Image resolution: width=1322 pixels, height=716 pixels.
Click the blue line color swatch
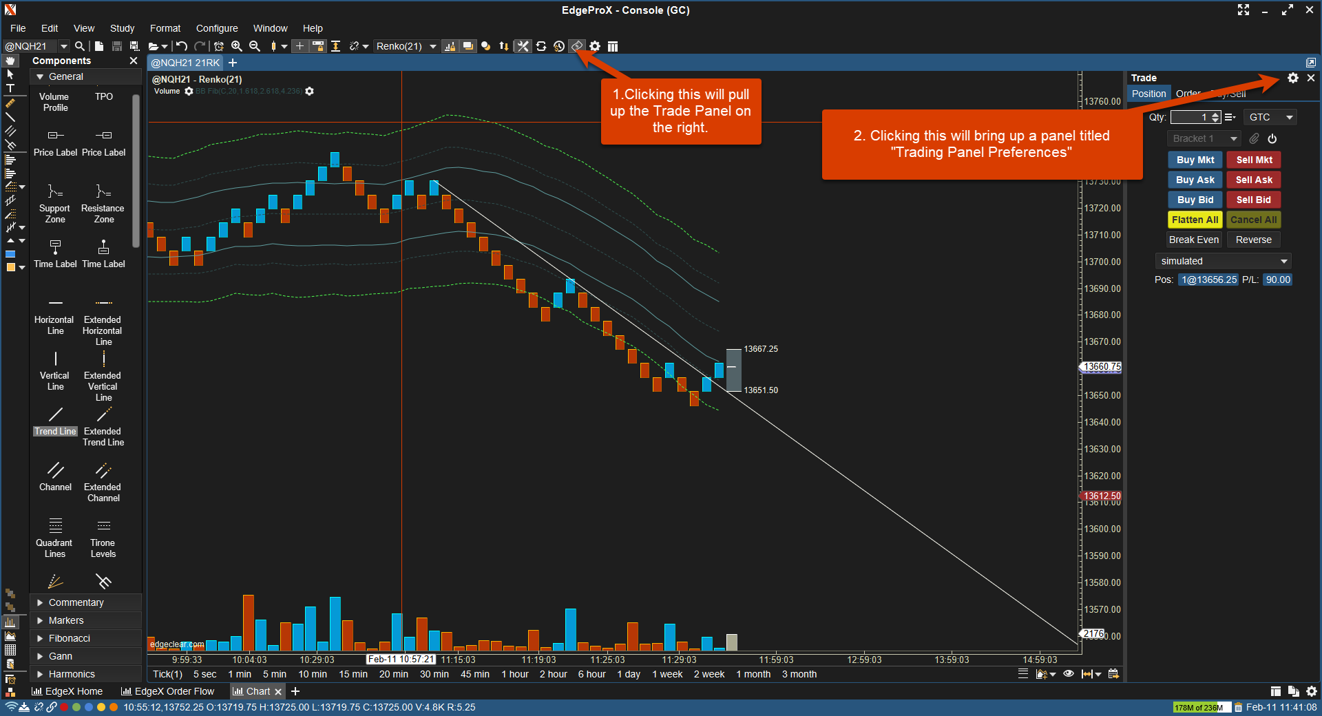coord(10,254)
